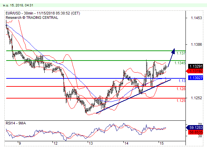207x151 pixels.
Task: Click the blue 1.13027 price tag
Action: pos(196,78)
